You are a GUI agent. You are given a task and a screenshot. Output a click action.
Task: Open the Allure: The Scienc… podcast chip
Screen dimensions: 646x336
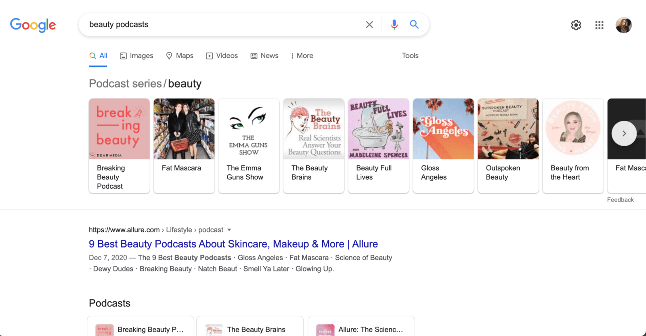click(361, 326)
